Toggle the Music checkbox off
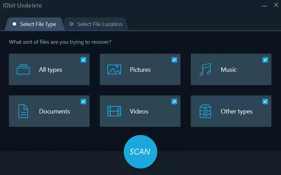 tap(265, 60)
